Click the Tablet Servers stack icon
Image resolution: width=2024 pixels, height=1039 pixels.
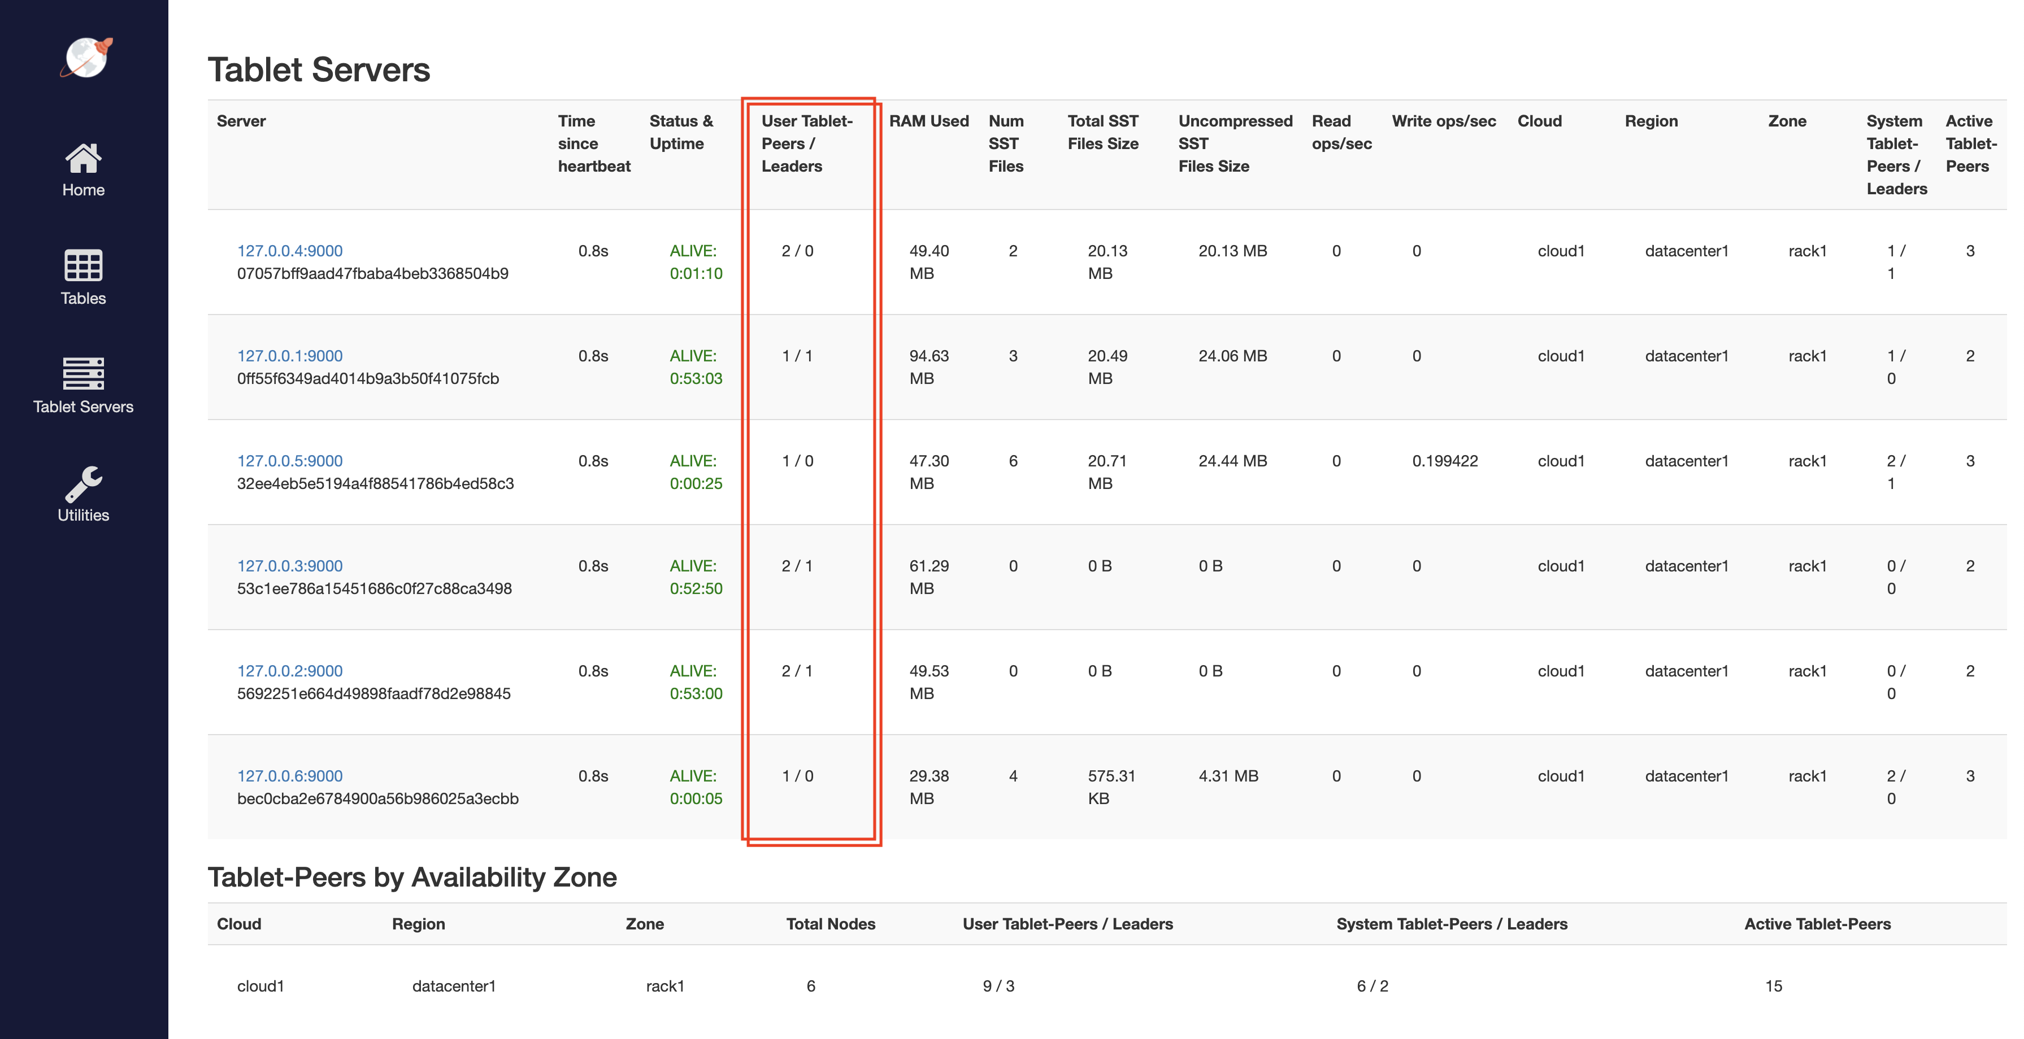83,374
